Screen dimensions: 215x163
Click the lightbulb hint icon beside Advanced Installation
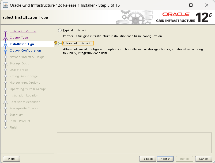[x=56, y=43]
